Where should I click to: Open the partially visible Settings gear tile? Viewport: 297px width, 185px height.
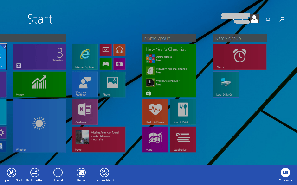3,133
